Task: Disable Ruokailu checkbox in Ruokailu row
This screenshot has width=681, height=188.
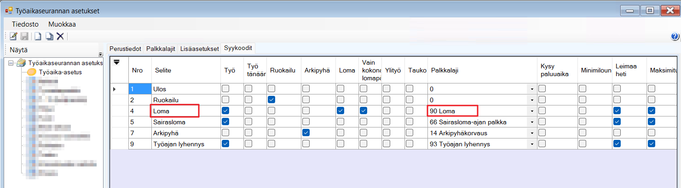Action: tap(272, 100)
